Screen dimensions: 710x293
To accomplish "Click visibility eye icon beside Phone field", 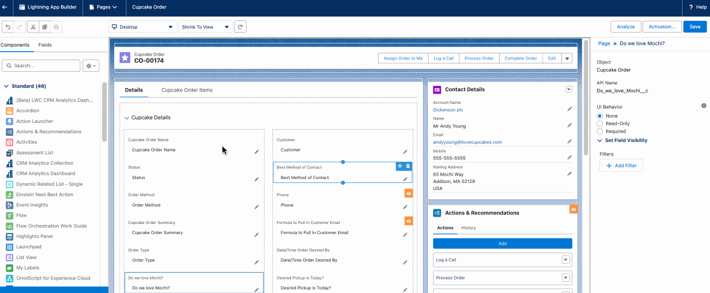I will pyautogui.click(x=409, y=193).
